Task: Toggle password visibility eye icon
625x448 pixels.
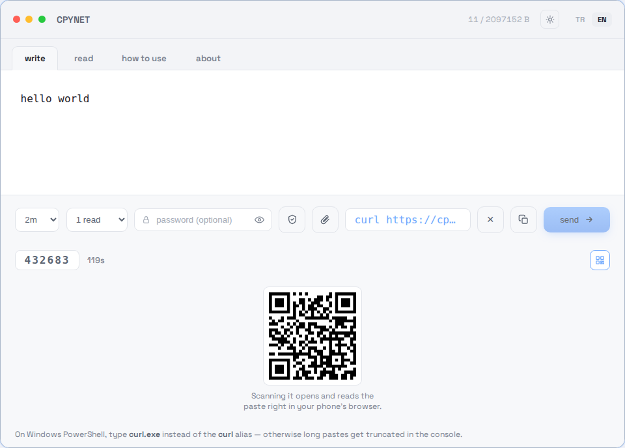Action: 260,219
